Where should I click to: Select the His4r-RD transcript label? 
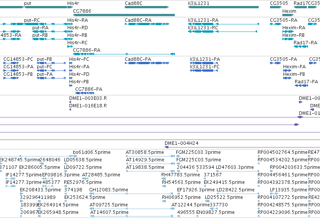77,28
